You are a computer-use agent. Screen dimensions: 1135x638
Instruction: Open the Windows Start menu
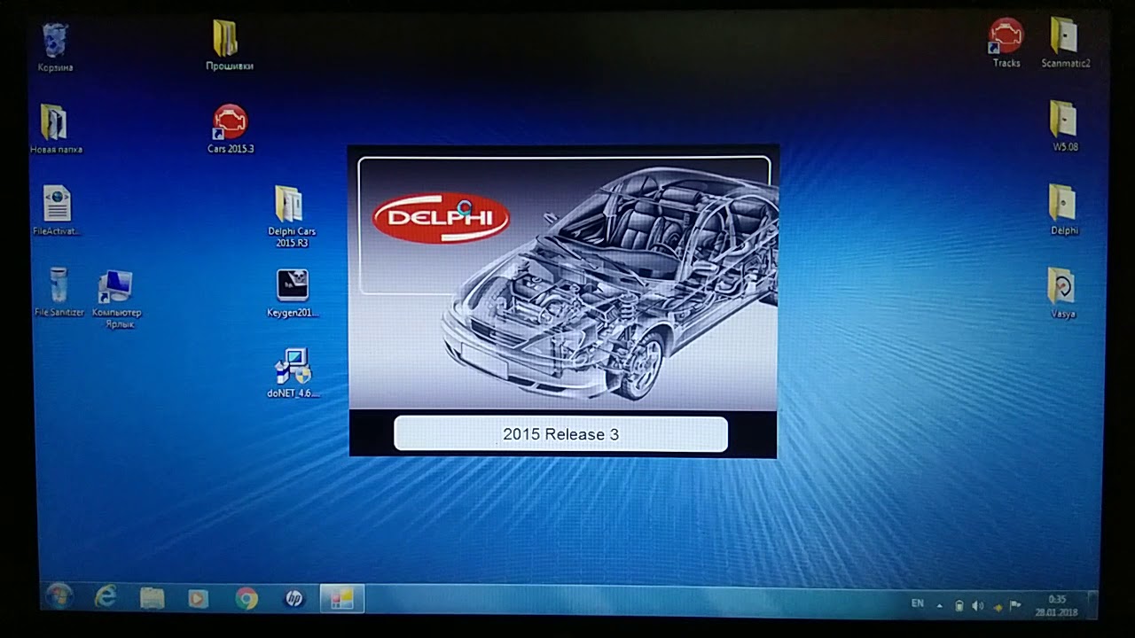tap(59, 597)
